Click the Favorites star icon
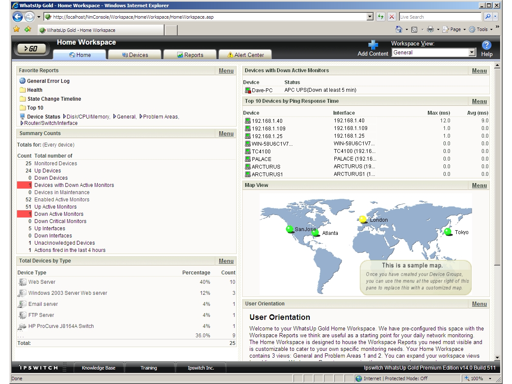This screenshot has width=512, height=384. [x=17, y=29]
